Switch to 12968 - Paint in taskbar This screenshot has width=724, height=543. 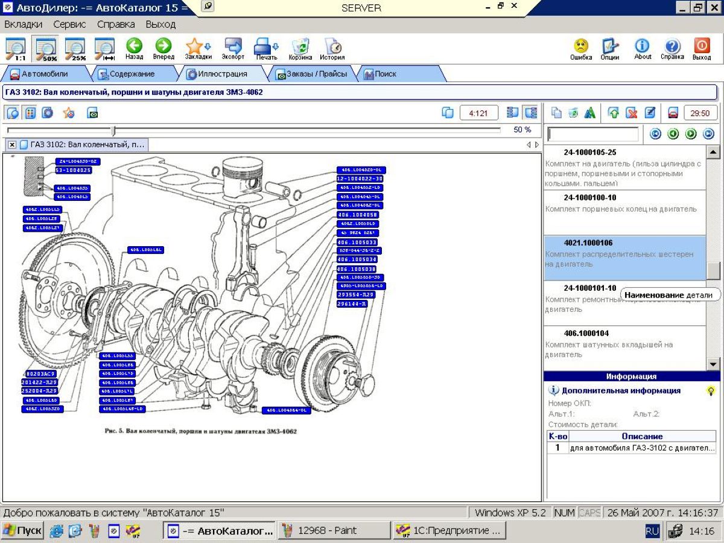334,531
